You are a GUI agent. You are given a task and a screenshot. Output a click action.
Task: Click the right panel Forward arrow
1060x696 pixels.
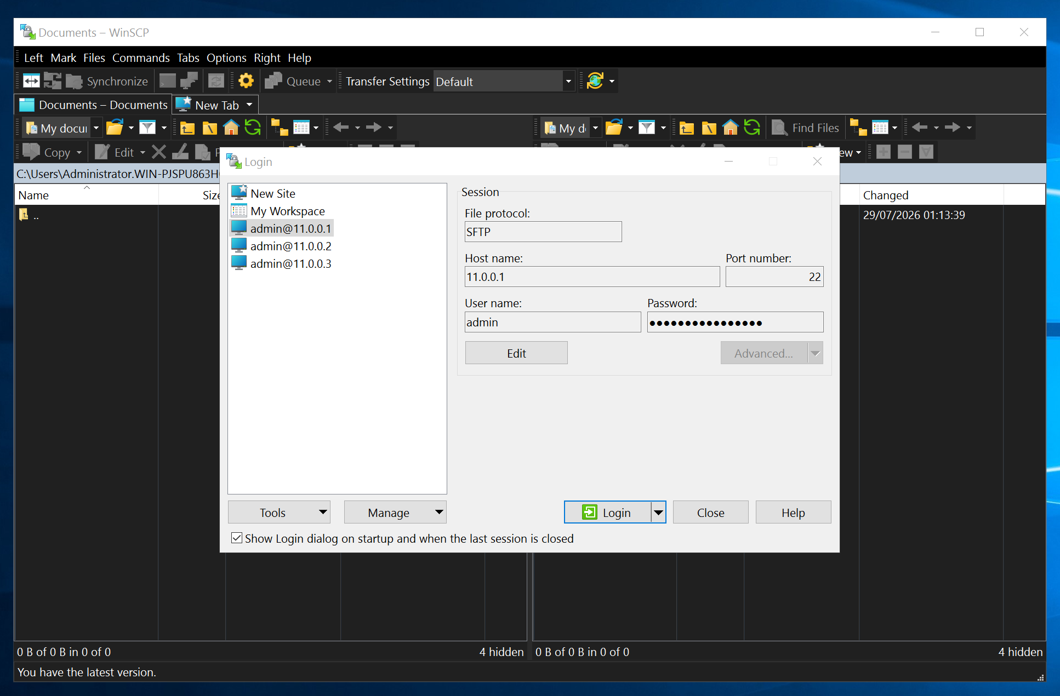tap(953, 128)
